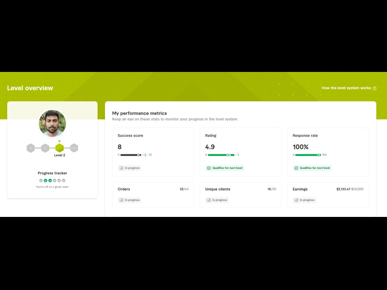This screenshot has width=387, height=290.
Task: Click the seller profile photo
Action: (52, 123)
